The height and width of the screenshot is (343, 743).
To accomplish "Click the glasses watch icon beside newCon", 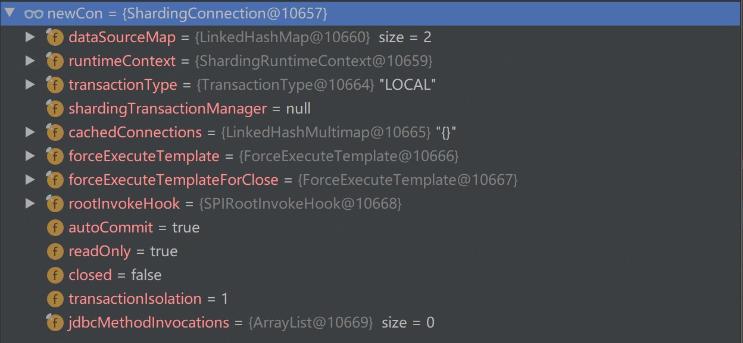I will tap(33, 13).
